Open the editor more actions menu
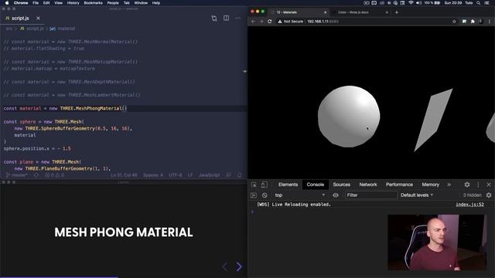495x278 pixels. [237, 19]
